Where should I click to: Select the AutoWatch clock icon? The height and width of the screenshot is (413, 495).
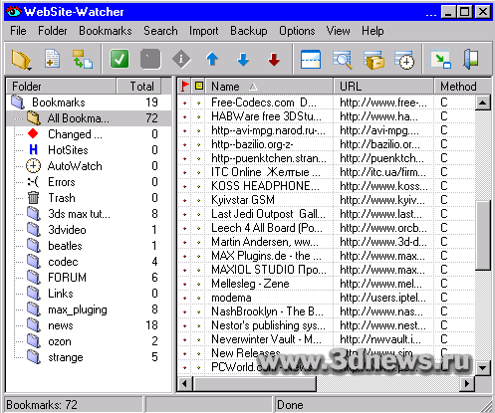33,166
